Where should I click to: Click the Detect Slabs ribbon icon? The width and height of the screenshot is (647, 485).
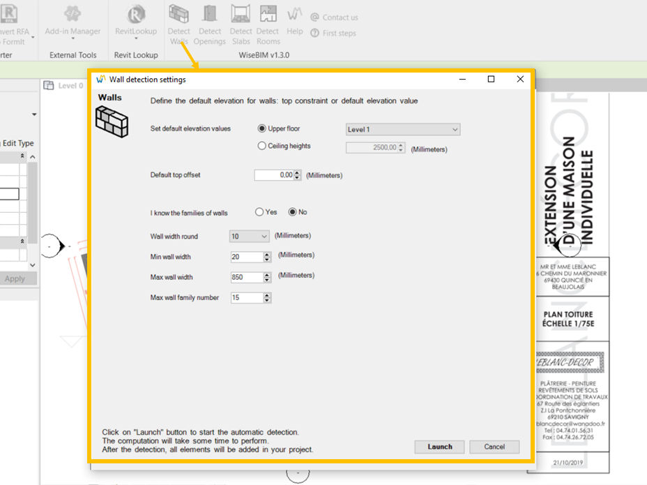click(x=241, y=14)
